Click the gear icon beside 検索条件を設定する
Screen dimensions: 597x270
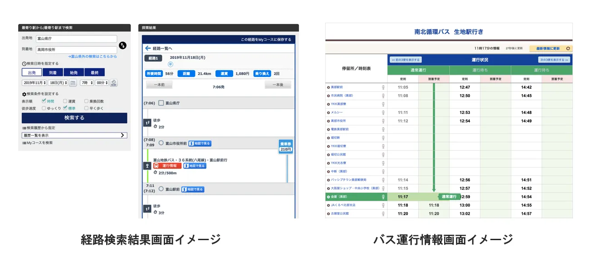(x=24, y=94)
